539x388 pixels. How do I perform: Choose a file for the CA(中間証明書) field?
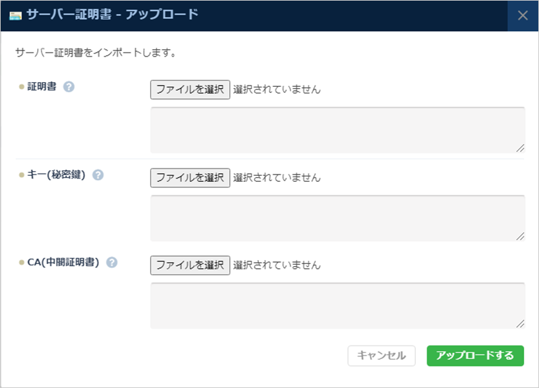189,264
